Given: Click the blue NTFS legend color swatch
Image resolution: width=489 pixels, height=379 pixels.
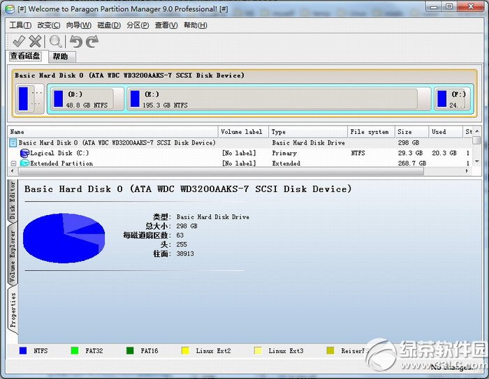Looking at the screenshot, I should point(23,350).
